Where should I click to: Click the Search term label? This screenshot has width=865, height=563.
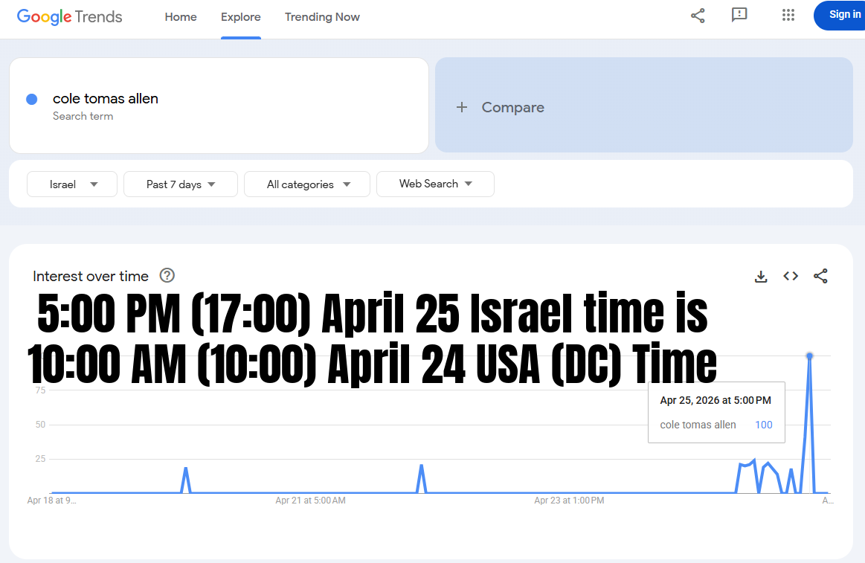click(x=83, y=116)
